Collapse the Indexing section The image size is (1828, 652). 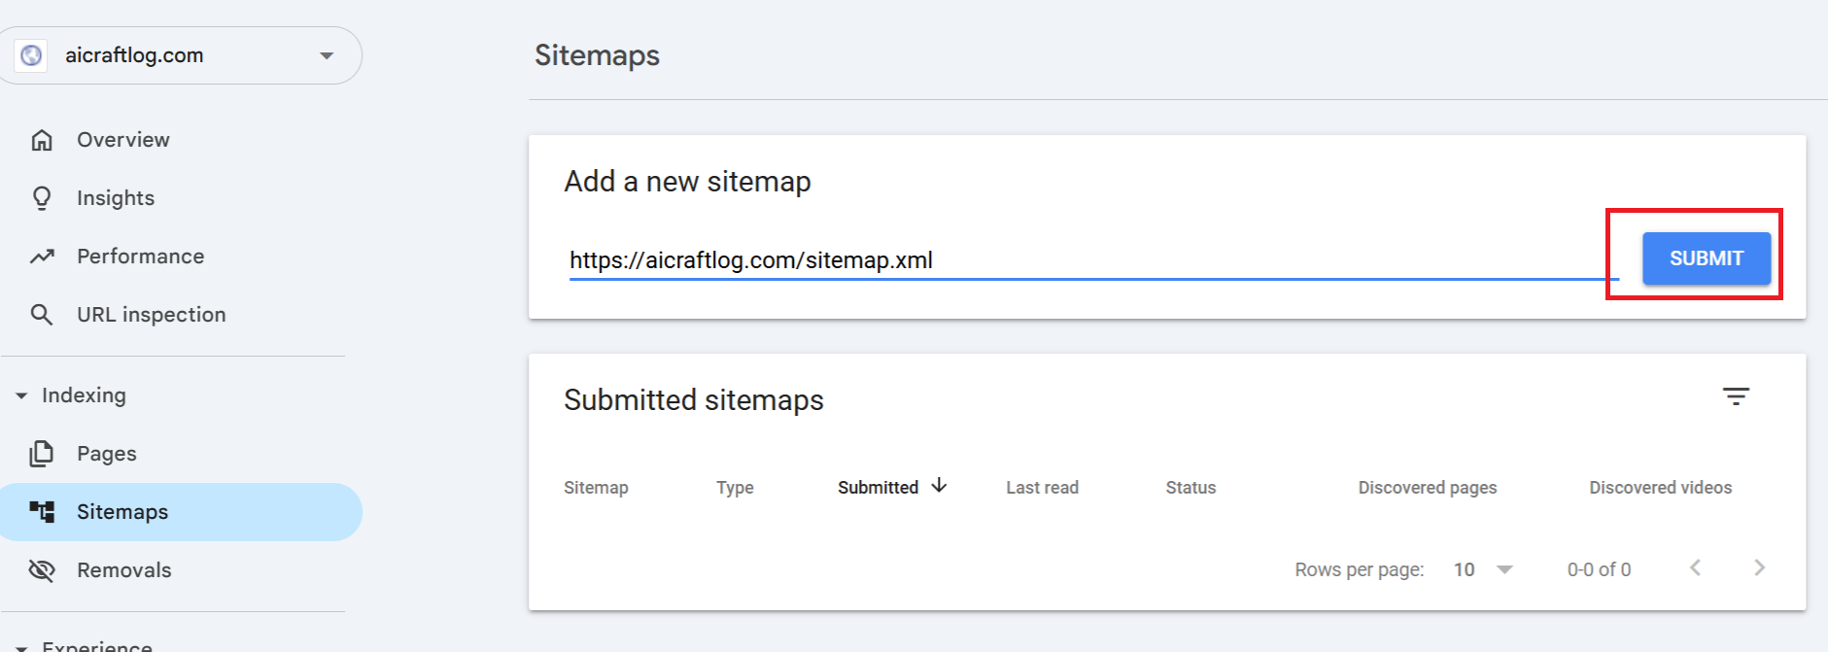[21, 395]
